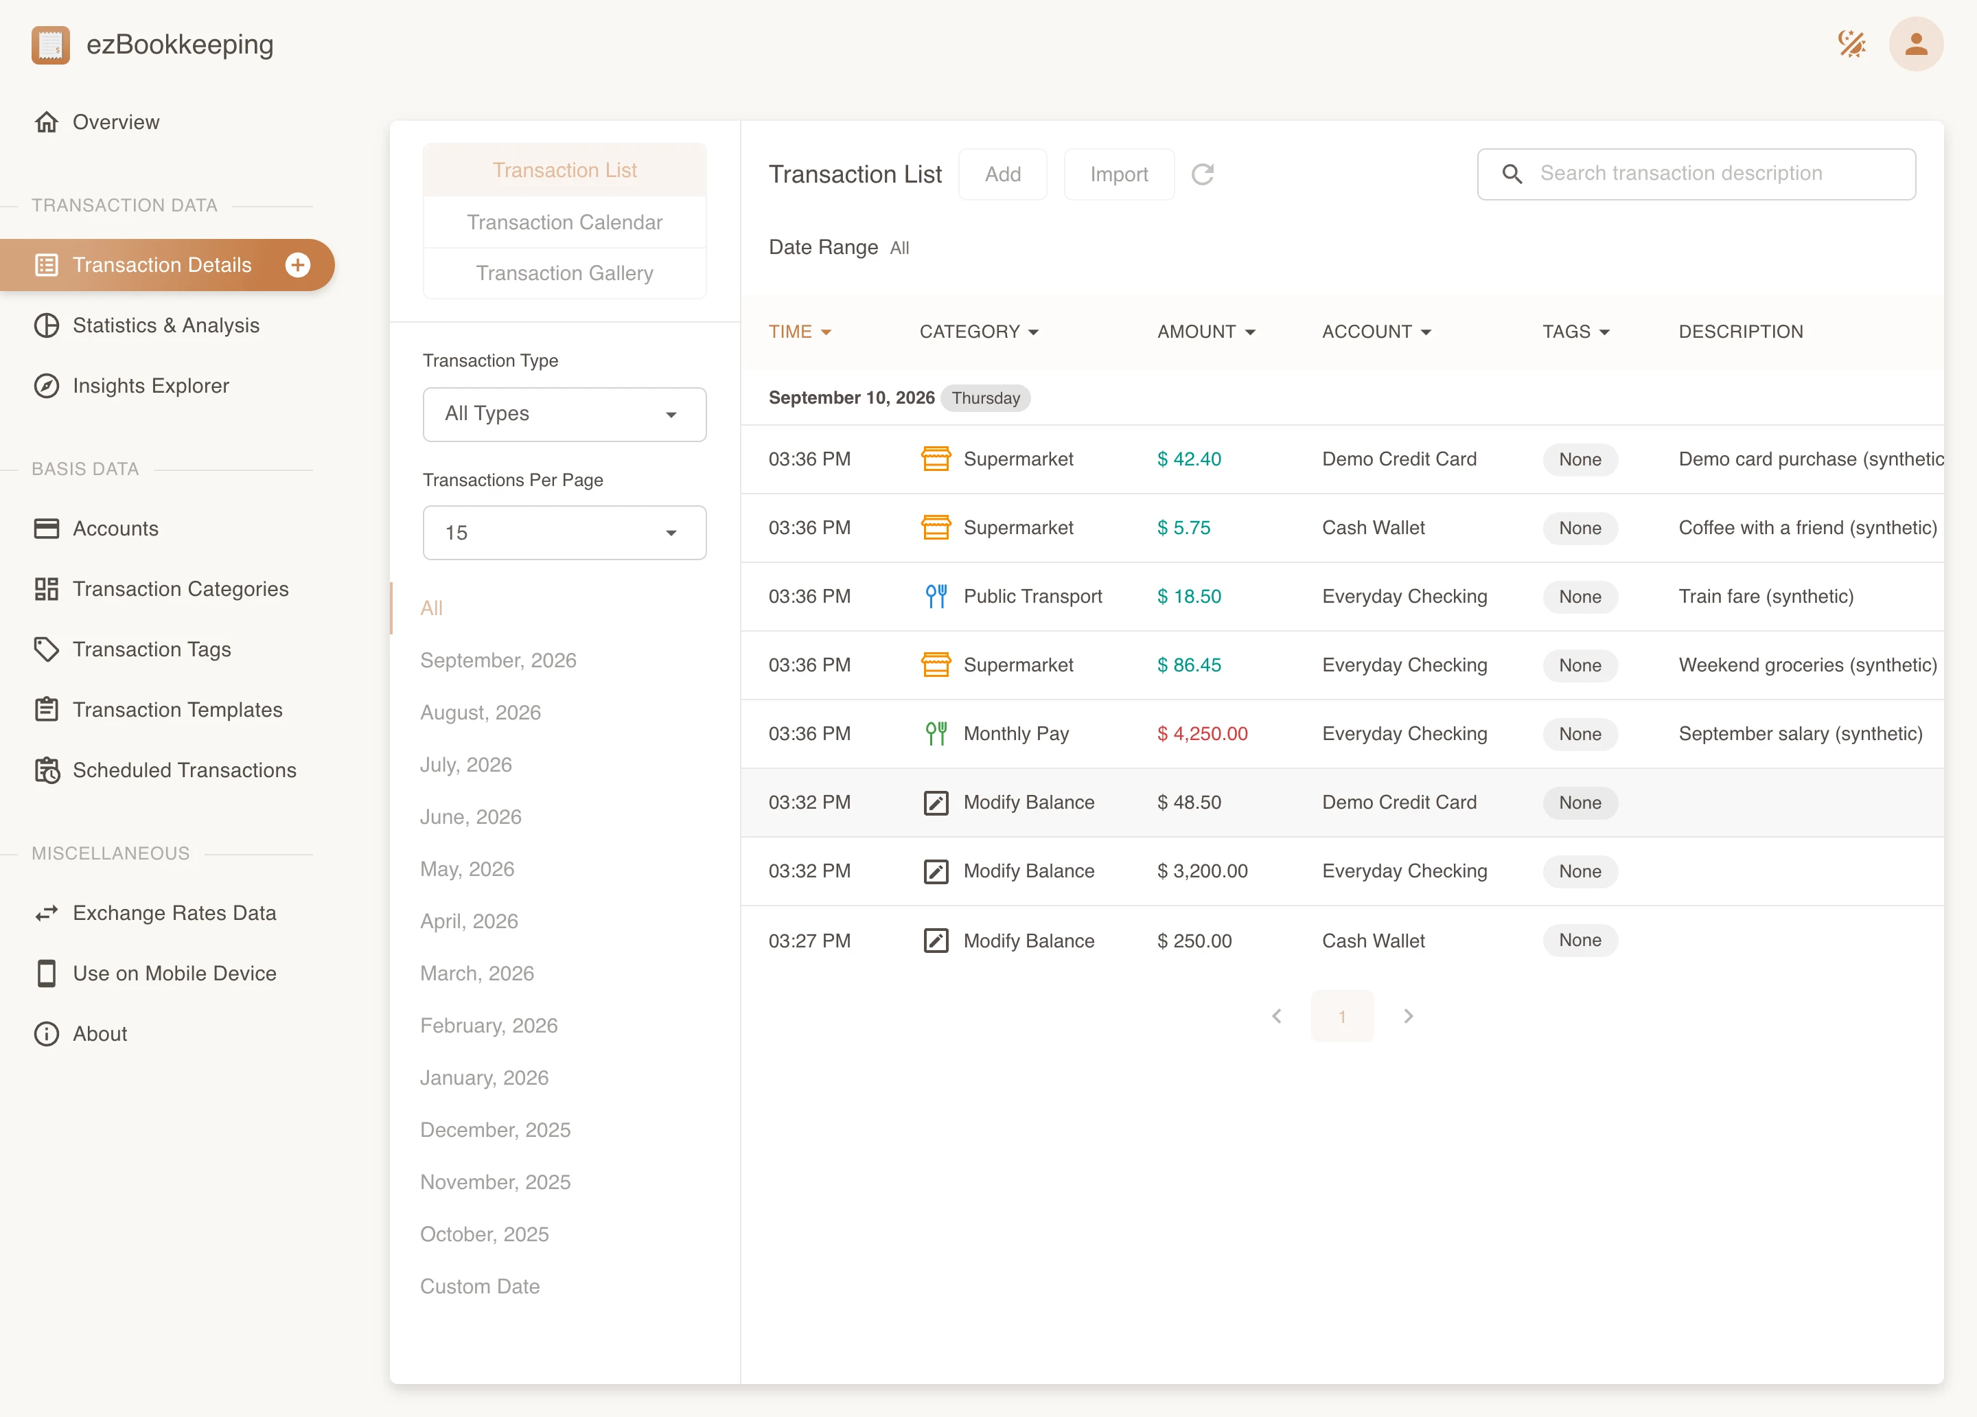Open the CATEGORY column filter dropdown
The height and width of the screenshot is (1417, 1977).
979,332
